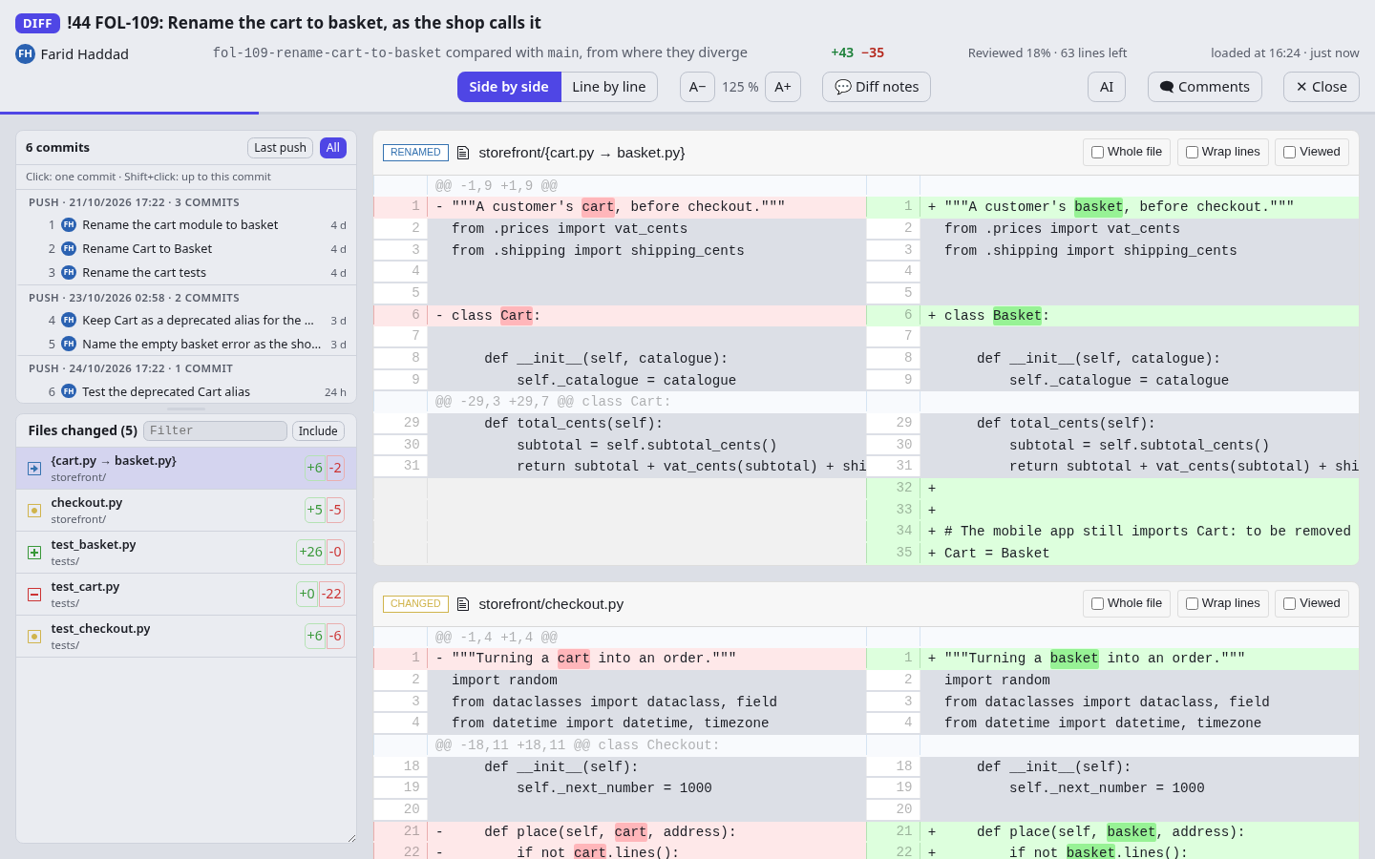The height and width of the screenshot is (859, 1375).
Task: Click the modified icon beside test_checkout.py
Action: [34, 637]
